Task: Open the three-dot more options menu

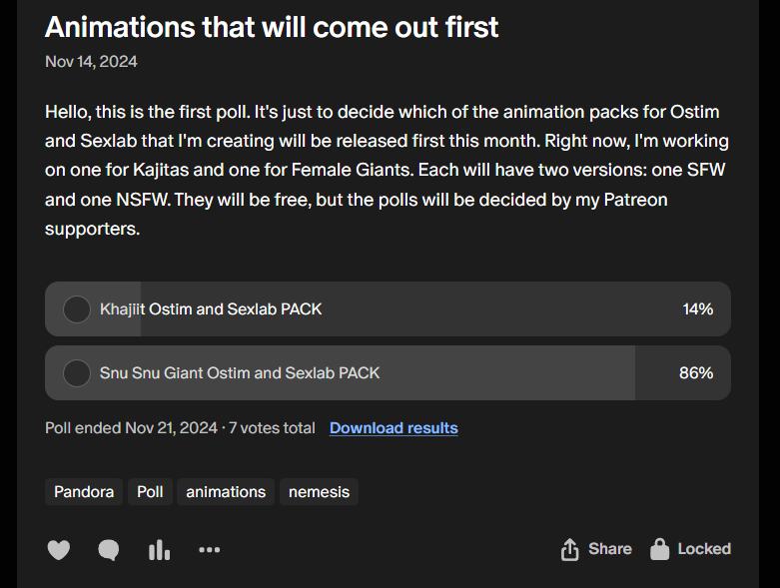Action: pos(209,550)
